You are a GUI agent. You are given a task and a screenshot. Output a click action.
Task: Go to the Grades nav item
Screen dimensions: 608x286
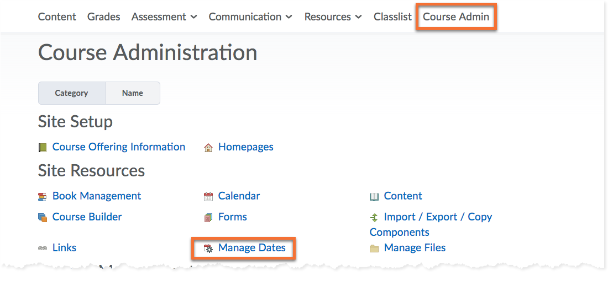click(x=103, y=17)
